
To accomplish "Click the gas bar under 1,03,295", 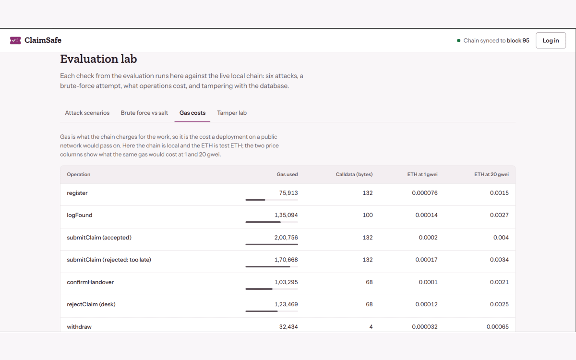I will [x=272, y=289].
